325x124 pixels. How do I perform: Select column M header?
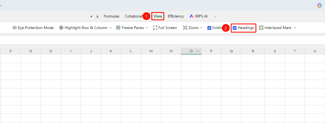pos(151,51)
